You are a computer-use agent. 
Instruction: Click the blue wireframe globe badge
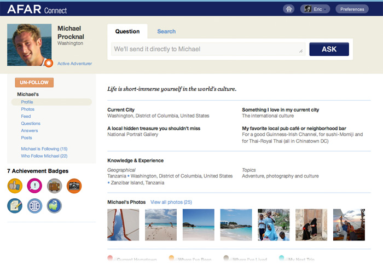[x=34, y=206]
